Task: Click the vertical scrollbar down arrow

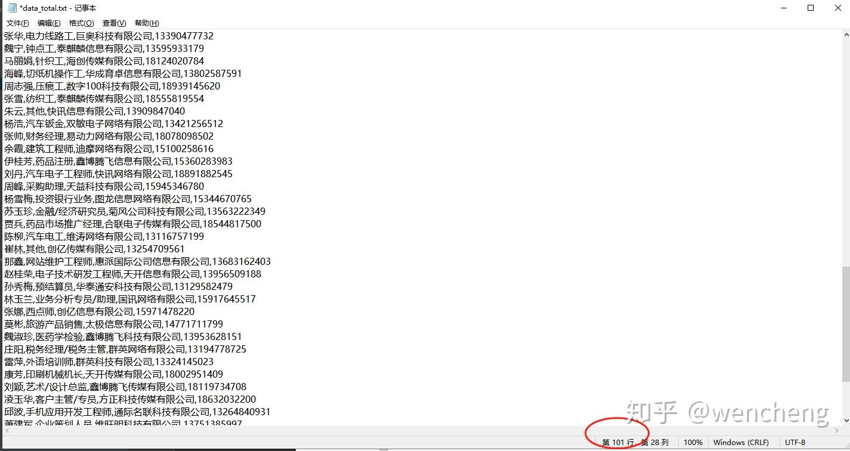Action: tap(845, 421)
